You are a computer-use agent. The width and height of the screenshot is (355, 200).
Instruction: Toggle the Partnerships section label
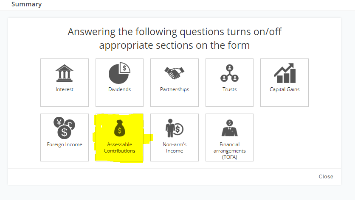[x=175, y=89]
